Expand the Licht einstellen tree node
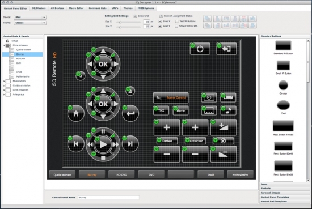 coord(4,90)
